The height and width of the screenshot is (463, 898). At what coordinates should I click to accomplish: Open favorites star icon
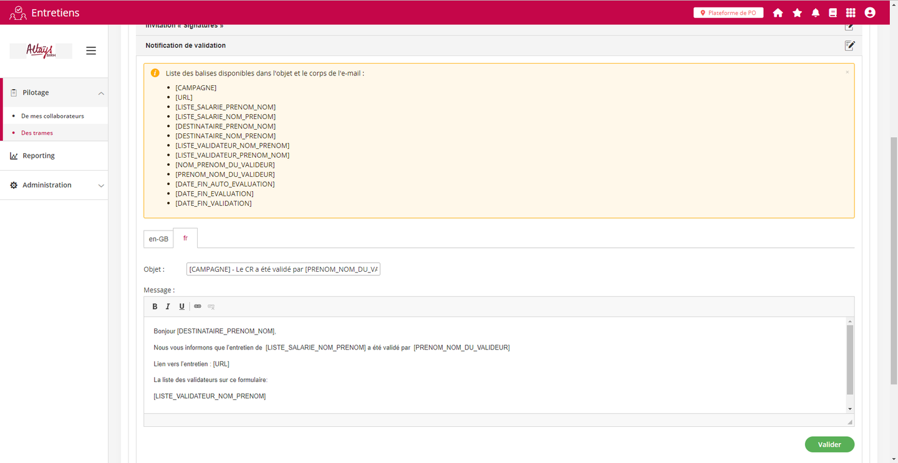click(x=797, y=12)
